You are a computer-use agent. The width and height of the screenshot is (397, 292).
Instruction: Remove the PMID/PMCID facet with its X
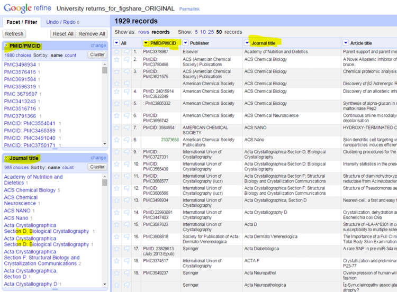point(6,45)
